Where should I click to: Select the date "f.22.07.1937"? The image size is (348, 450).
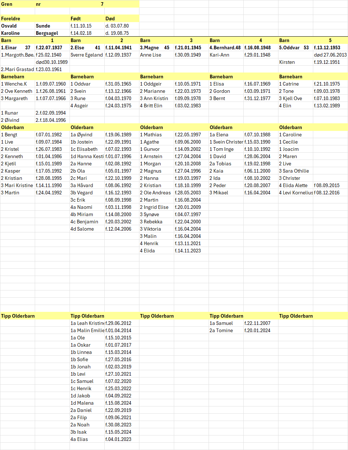pos(52,48)
